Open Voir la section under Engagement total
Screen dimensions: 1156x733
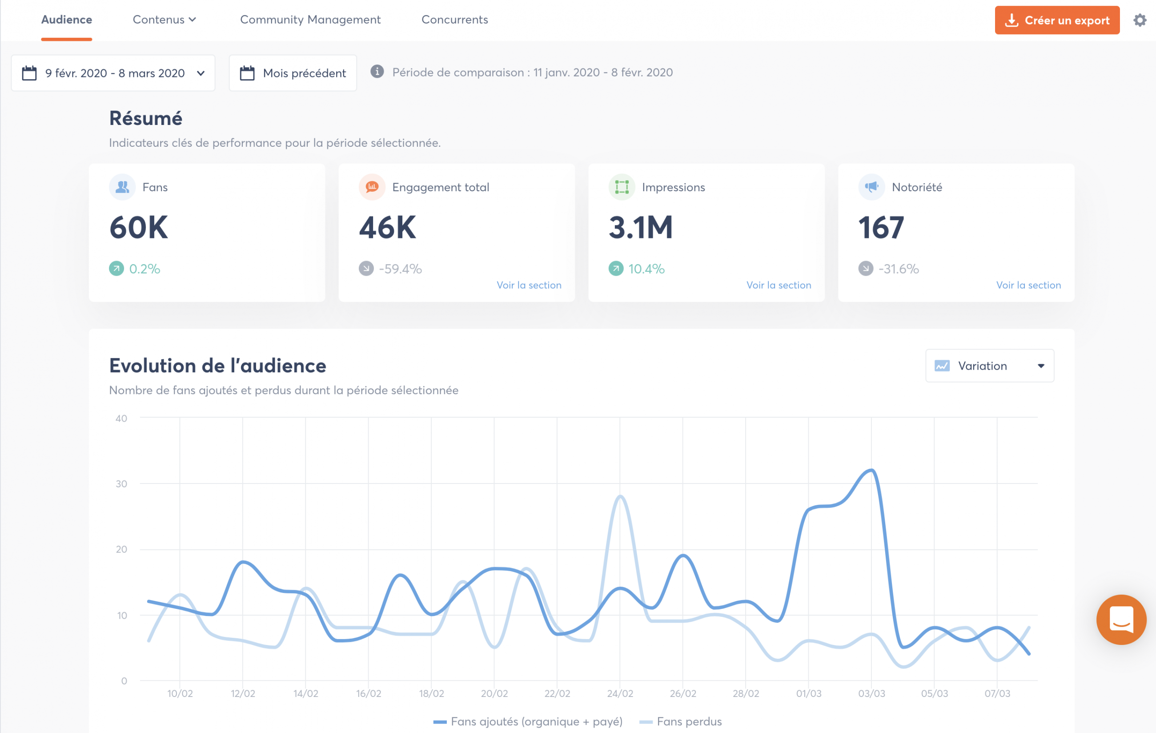pyautogui.click(x=529, y=285)
